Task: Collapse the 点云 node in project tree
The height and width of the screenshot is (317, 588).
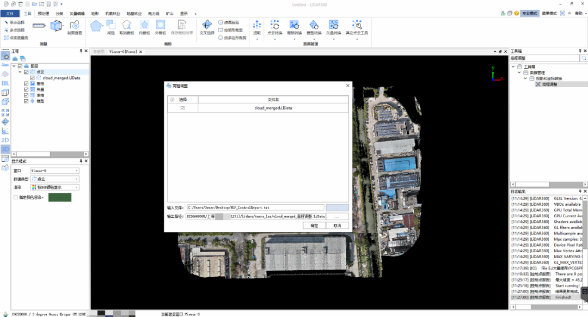Action: [20, 72]
